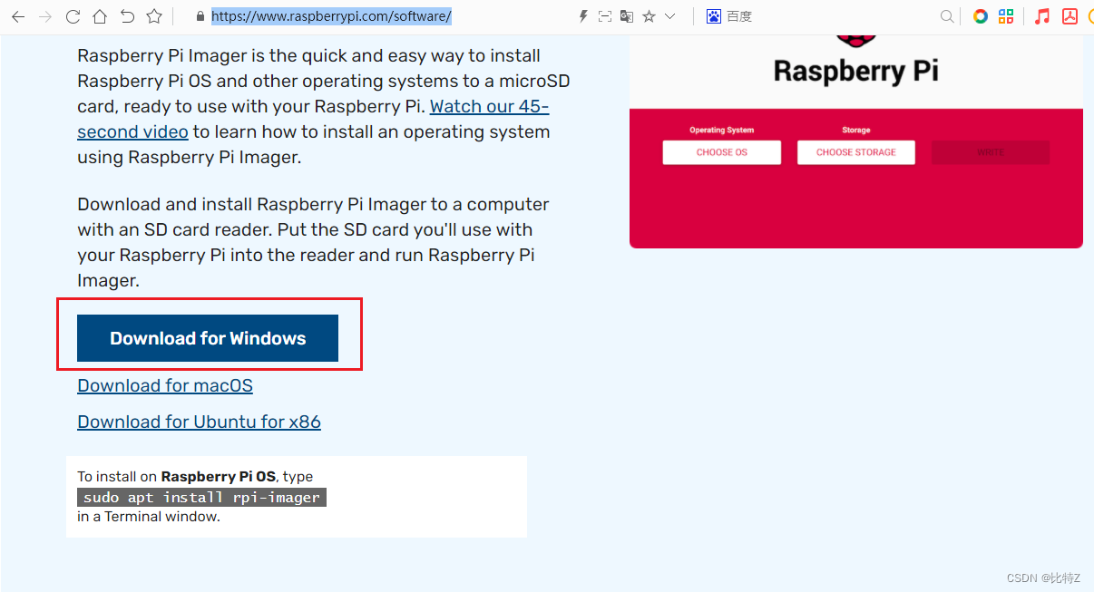Click the Raspberry Pi title in preview image

coord(855,71)
